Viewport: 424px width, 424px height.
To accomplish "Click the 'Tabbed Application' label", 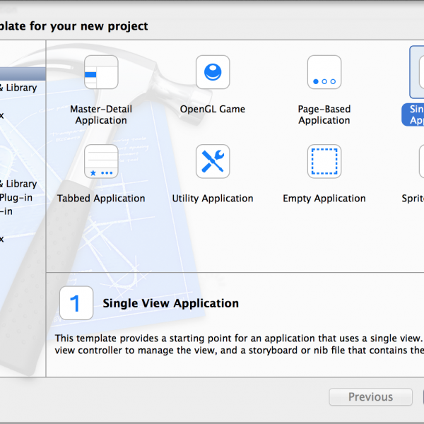I will coord(101,199).
